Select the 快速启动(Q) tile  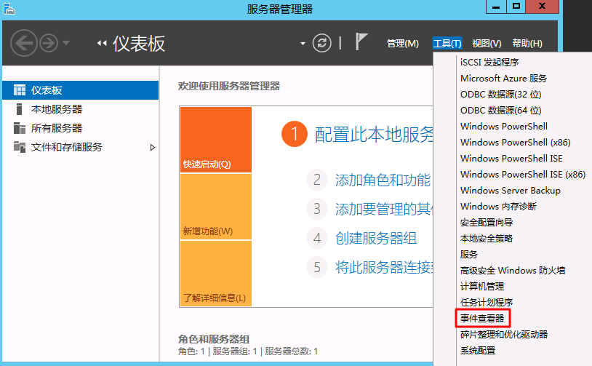(216, 140)
